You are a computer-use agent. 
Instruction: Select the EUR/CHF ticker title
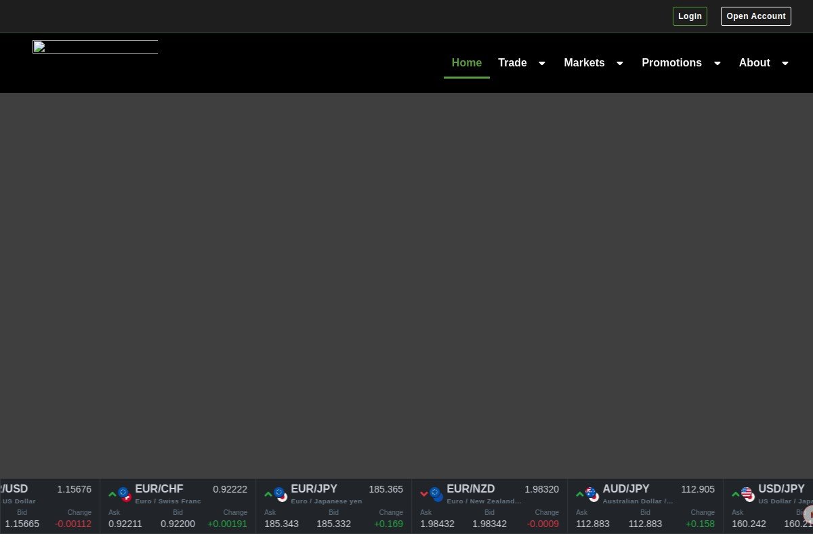coord(159,489)
